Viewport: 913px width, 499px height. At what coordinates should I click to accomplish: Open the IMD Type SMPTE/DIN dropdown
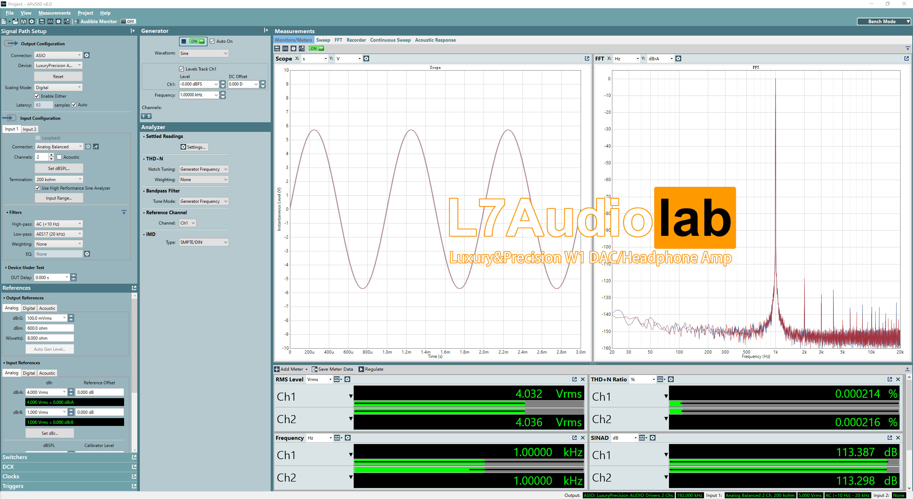pos(204,242)
